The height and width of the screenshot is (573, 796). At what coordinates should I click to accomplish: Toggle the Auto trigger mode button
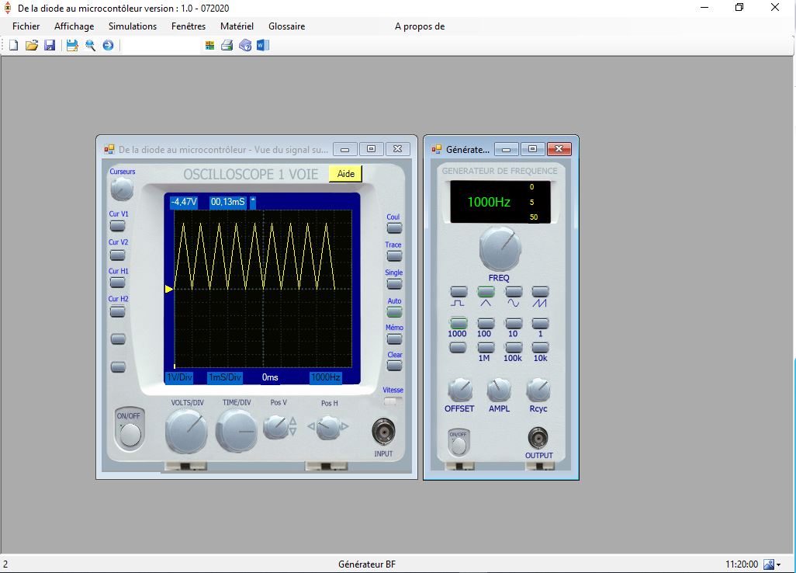click(394, 311)
